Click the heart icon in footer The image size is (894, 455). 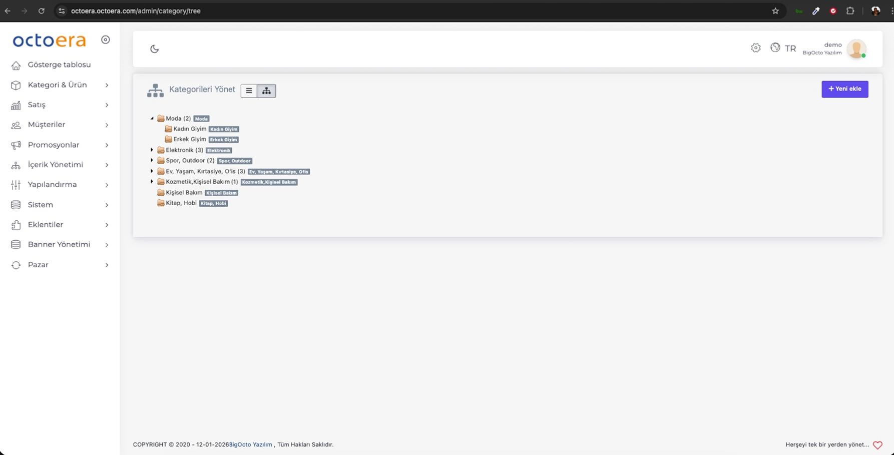coord(877,445)
